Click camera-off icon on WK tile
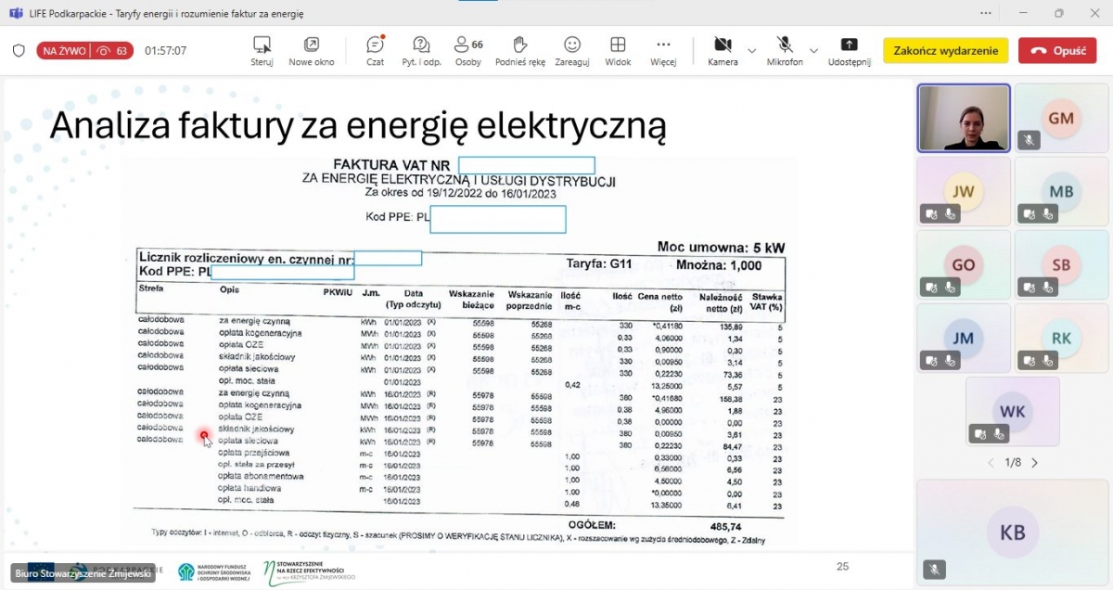 (980, 433)
